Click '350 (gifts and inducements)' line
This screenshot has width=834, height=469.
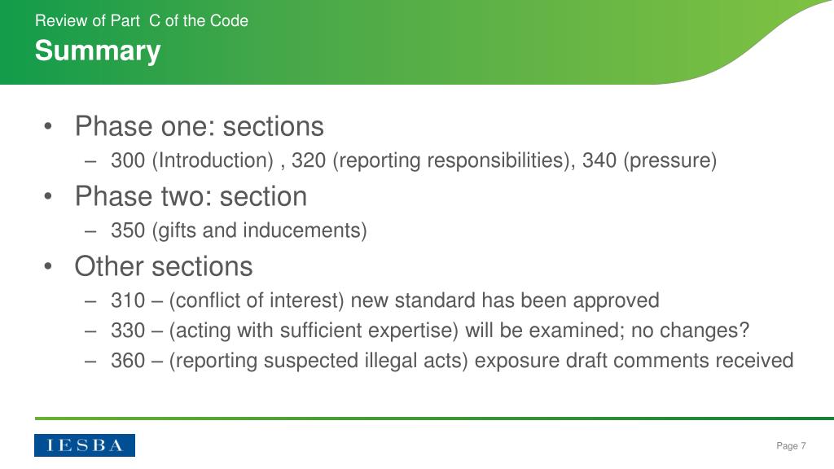[x=239, y=230]
